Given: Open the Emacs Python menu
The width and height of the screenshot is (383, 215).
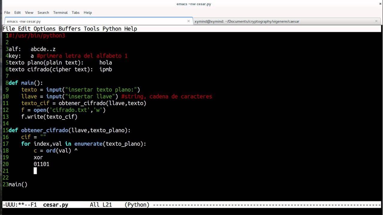Looking at the screenshot, I should tap(112, 29).
